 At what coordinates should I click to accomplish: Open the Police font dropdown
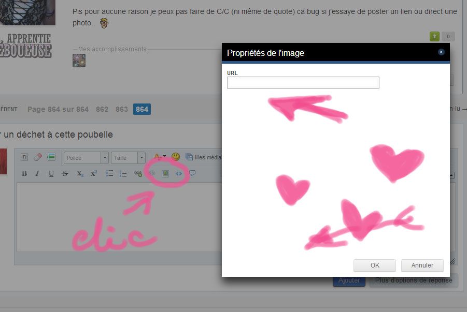pyautogui.click(x=86, y=158)
